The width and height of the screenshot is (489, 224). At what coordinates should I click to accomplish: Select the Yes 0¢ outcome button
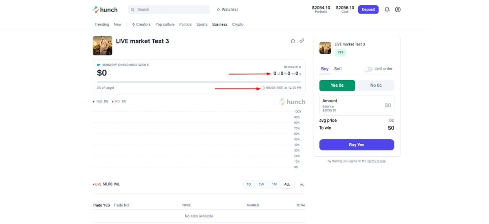(x=337, y=86)
